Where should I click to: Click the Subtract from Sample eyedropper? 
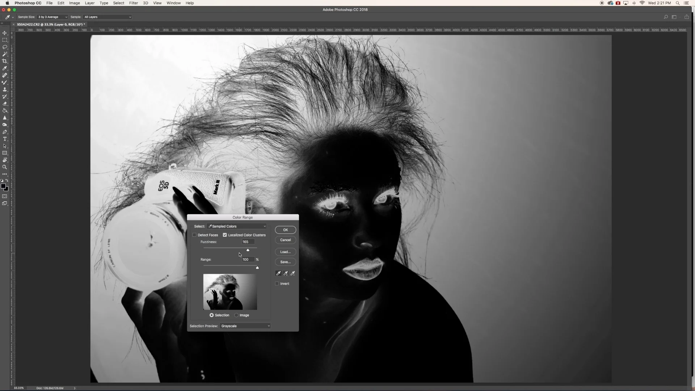pyautogui.click(x=293, y=273)
